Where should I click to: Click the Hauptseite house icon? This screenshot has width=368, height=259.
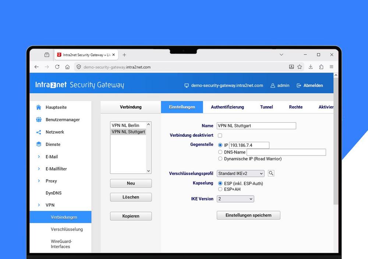tap(39, 107)
